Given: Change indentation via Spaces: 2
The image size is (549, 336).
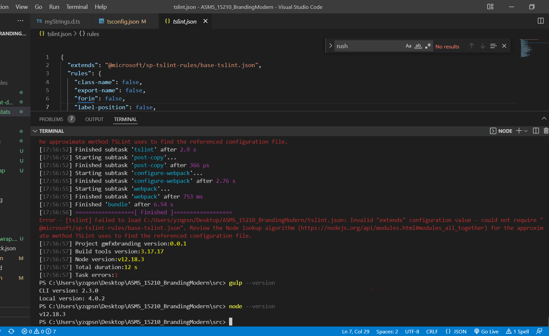Looking at the screenshot, I should point(387,331).
